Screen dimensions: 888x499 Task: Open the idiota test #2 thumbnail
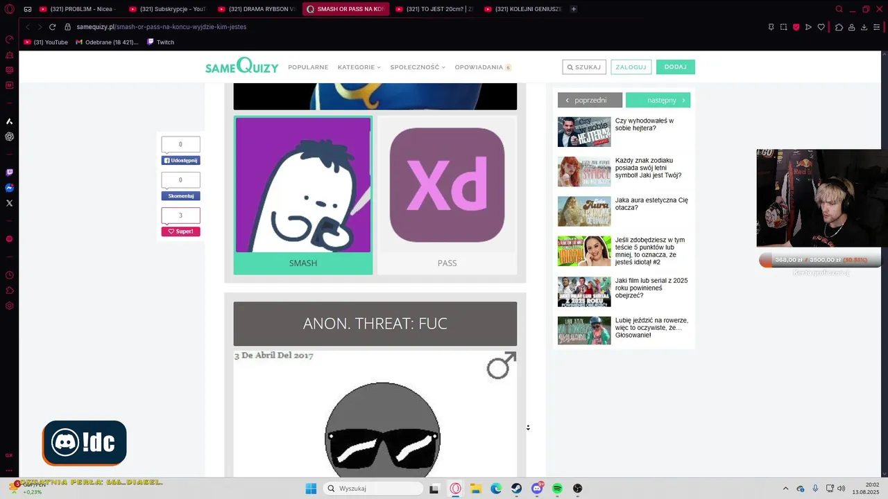(x=584, y=251)
